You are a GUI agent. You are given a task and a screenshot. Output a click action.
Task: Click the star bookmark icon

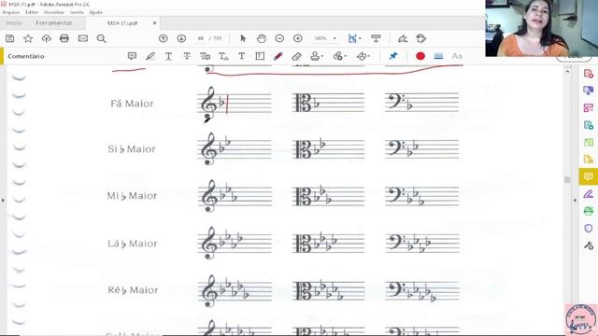click(x=28, y=38)
